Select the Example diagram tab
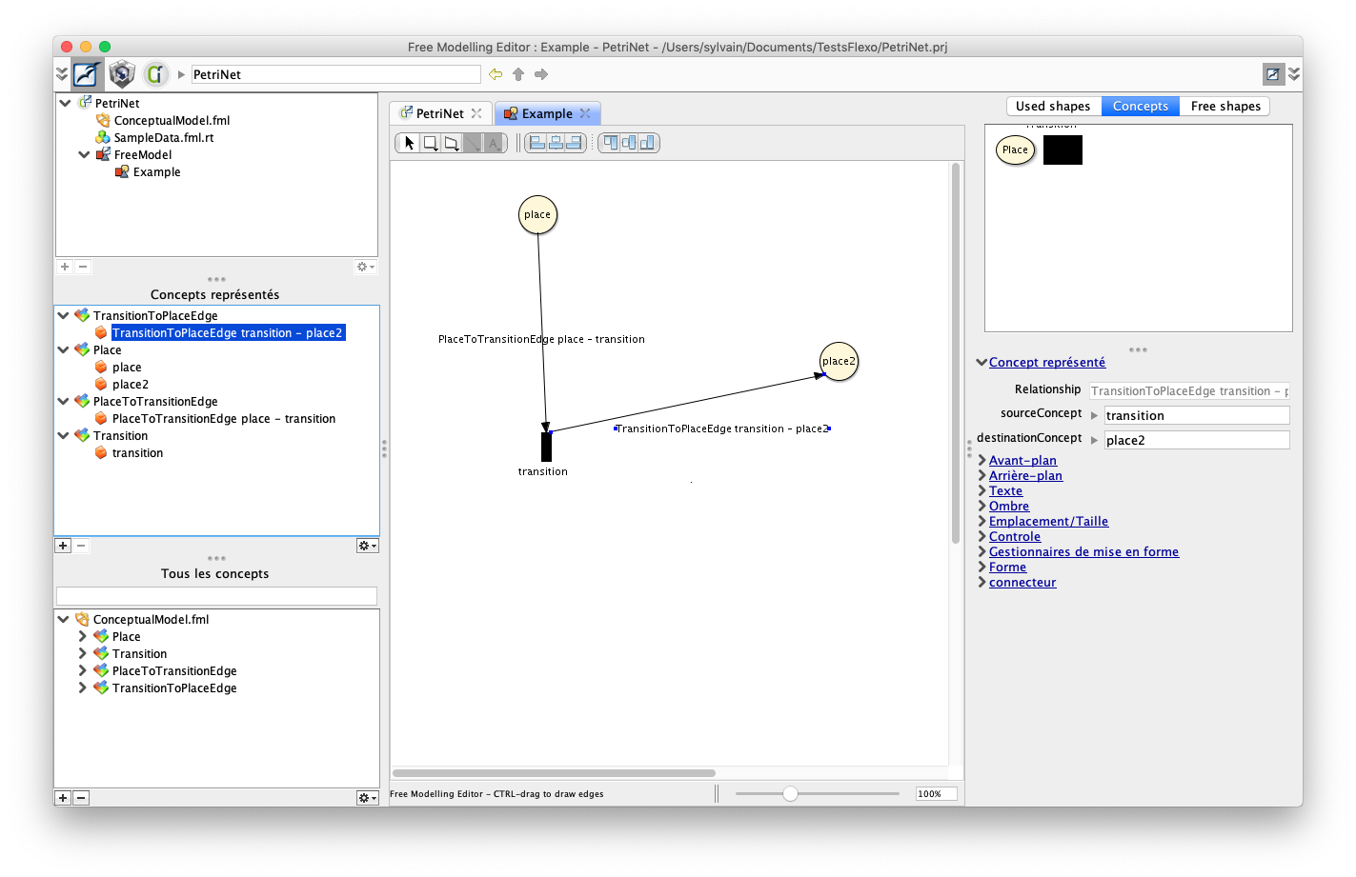This screenshot has height=877, width=1356. coord(547,113)
